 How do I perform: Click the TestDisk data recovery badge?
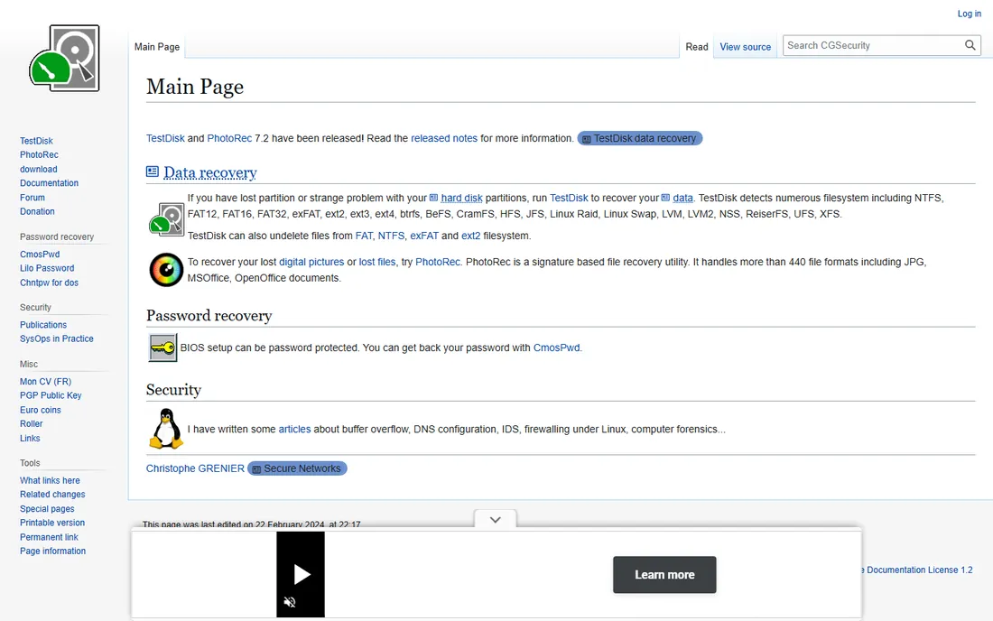point(640,138)
